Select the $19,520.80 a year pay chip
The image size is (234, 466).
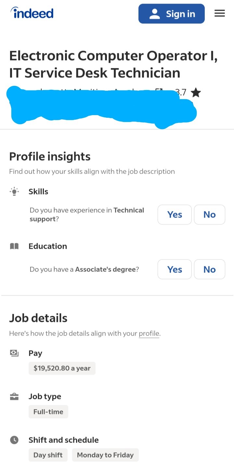(62, 368)
